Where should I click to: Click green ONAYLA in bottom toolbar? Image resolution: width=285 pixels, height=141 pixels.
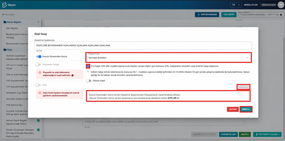click(245, 134)
